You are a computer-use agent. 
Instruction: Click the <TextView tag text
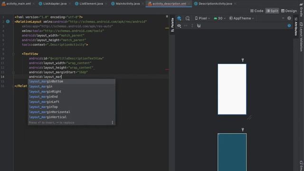pos(30,54)
